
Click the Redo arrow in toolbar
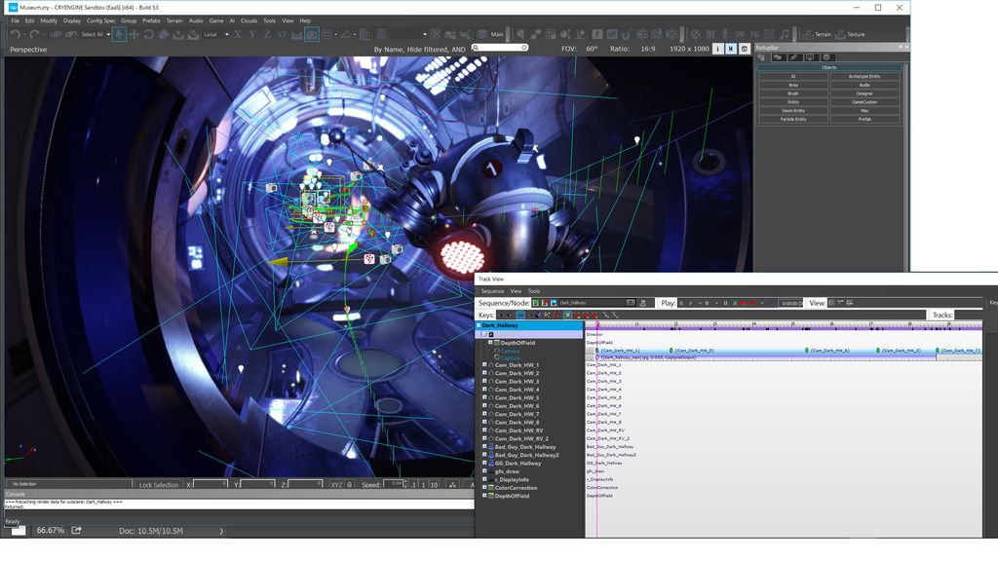pos(34,34)
